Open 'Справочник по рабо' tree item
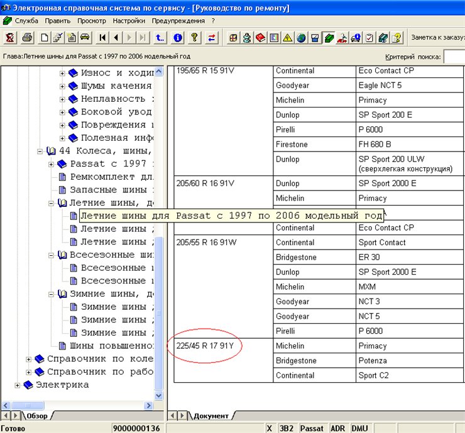The width and height of the screenshot is (465, 433). tap(101, 372)
